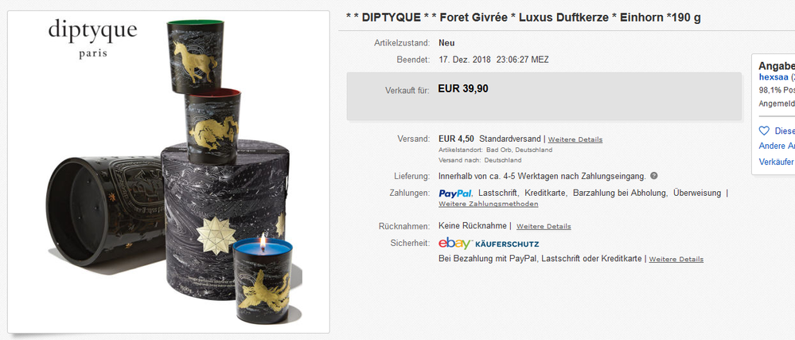Open Weitere Details for Versand
This screenshot has height=340, width=795.
pos(575,139)
